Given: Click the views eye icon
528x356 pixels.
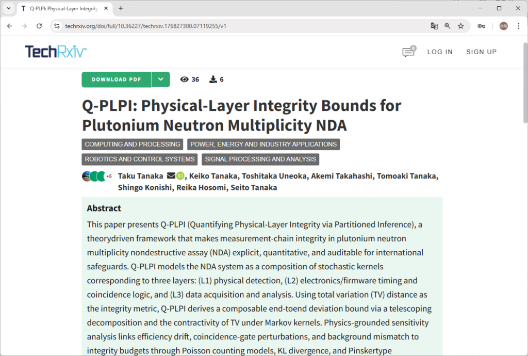Looking at the screenshot, I should coord(184,79).
